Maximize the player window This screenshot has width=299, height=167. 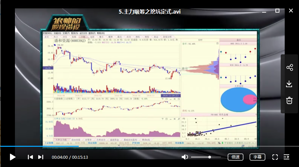[277, 11]
